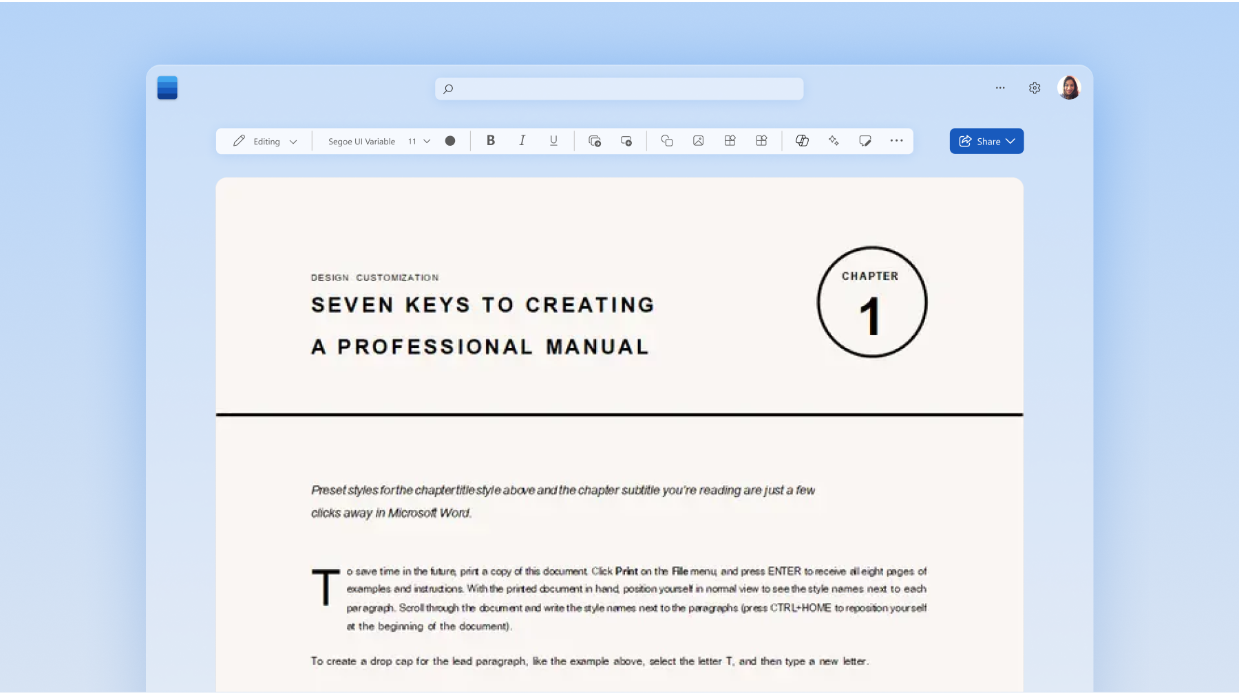Apply underline formatting
Screen dimensions: 1239x693
[553, 140]
